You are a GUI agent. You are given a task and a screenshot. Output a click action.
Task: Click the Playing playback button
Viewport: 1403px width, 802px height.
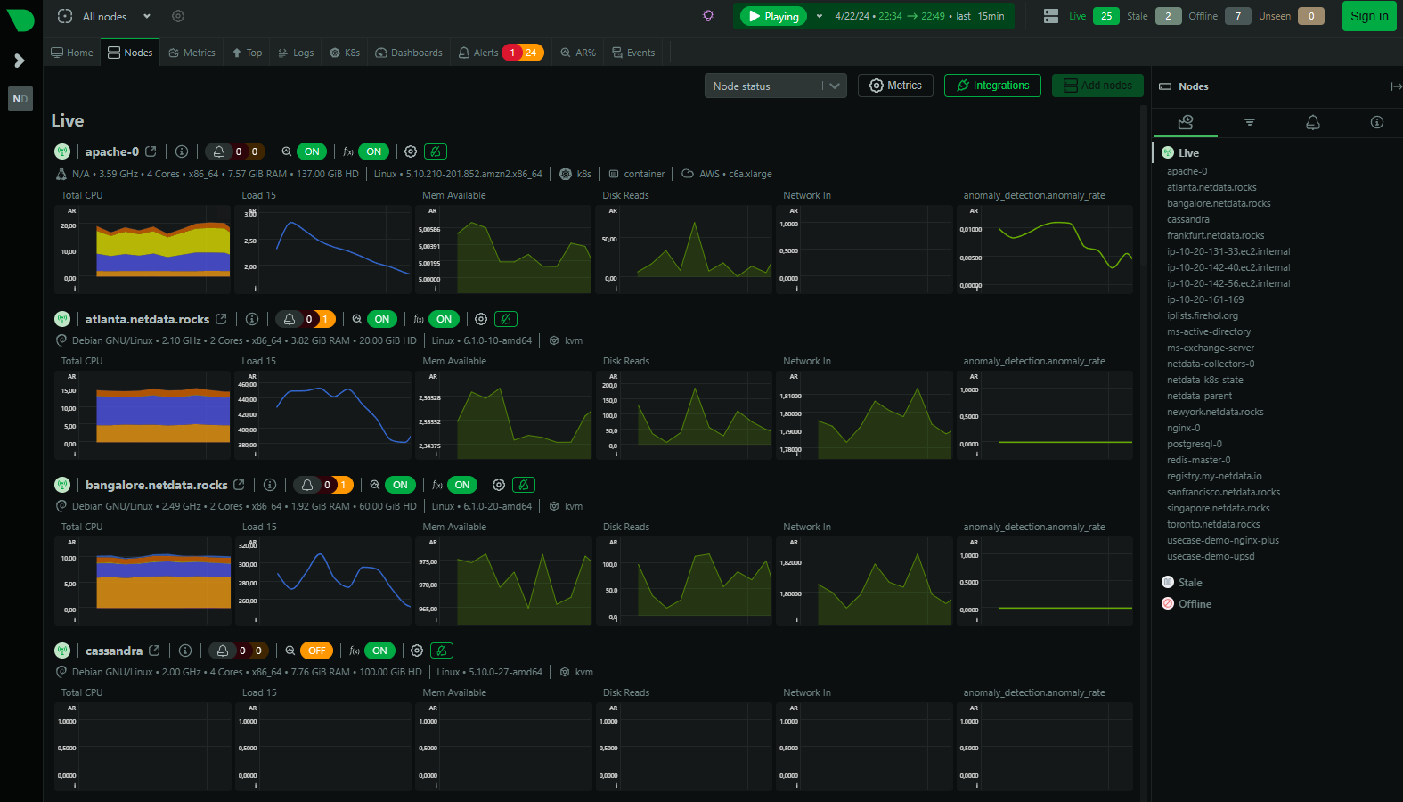point(773,16)
